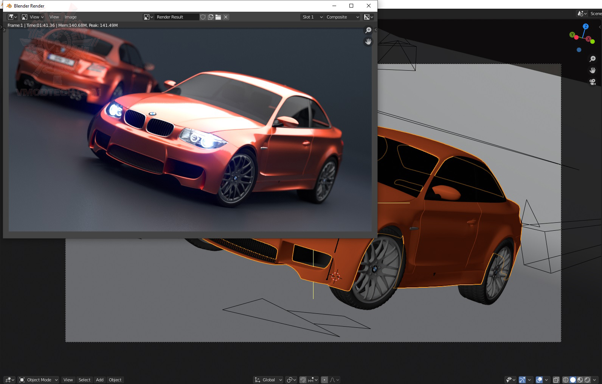
Task: Expand the render window's left toolbar arrow
Action: (x=5, y=29)
